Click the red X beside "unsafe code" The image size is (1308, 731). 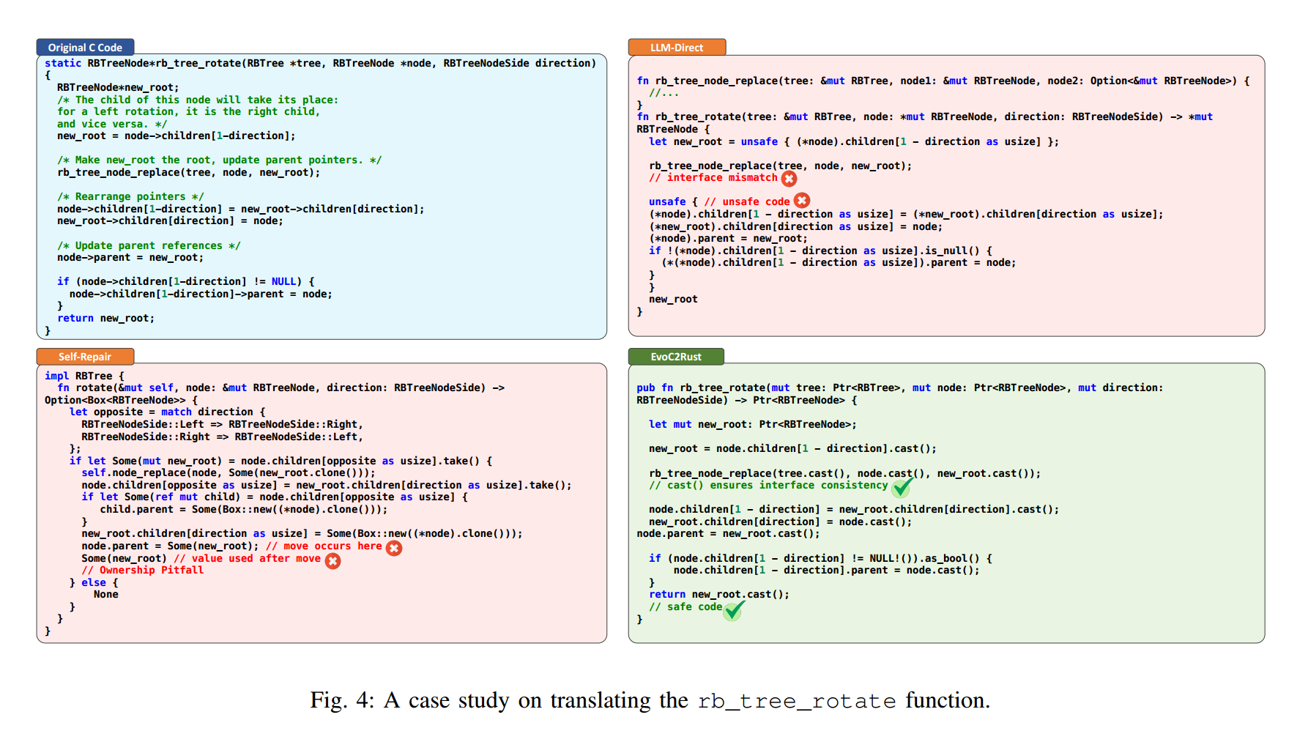[802, 201]
